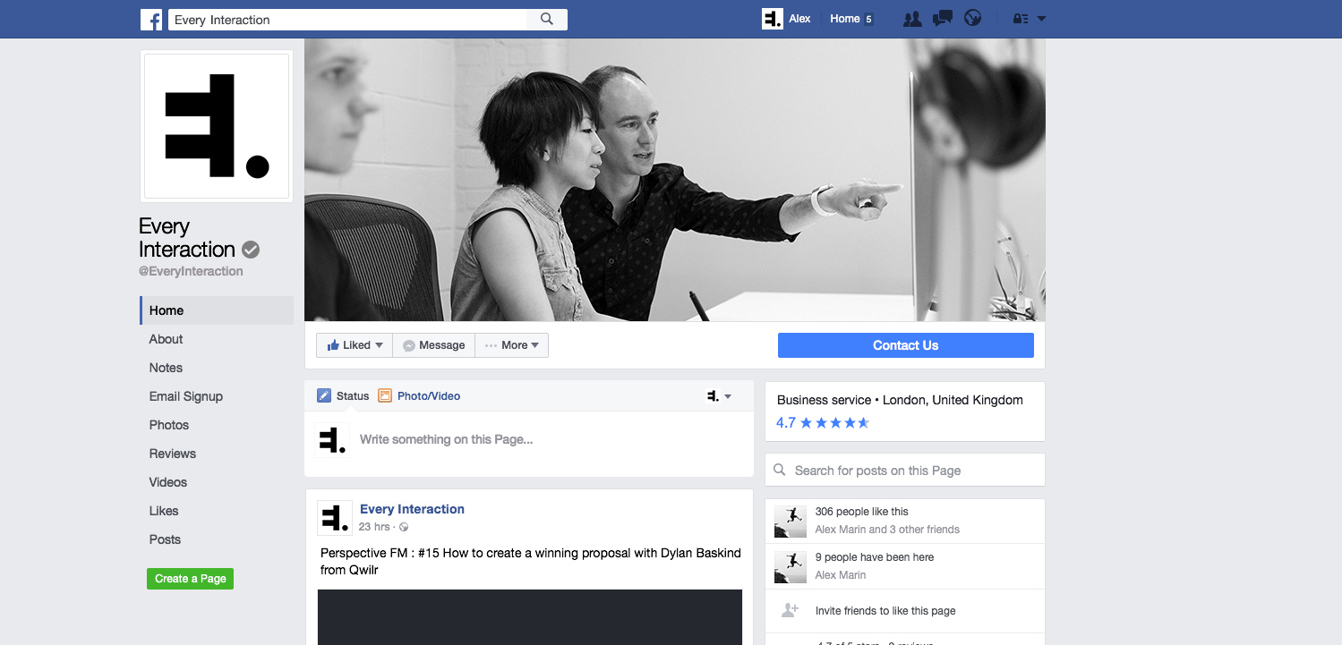Click the globe audience icon on the post
Image resolution: width=1342 pixels, height=645 pixels.
point(404,528)
